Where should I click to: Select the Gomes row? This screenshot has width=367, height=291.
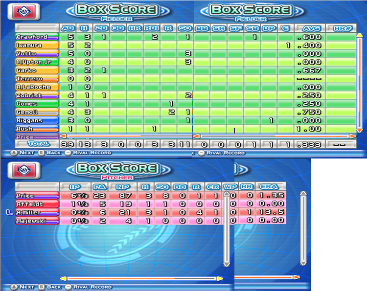185,103
